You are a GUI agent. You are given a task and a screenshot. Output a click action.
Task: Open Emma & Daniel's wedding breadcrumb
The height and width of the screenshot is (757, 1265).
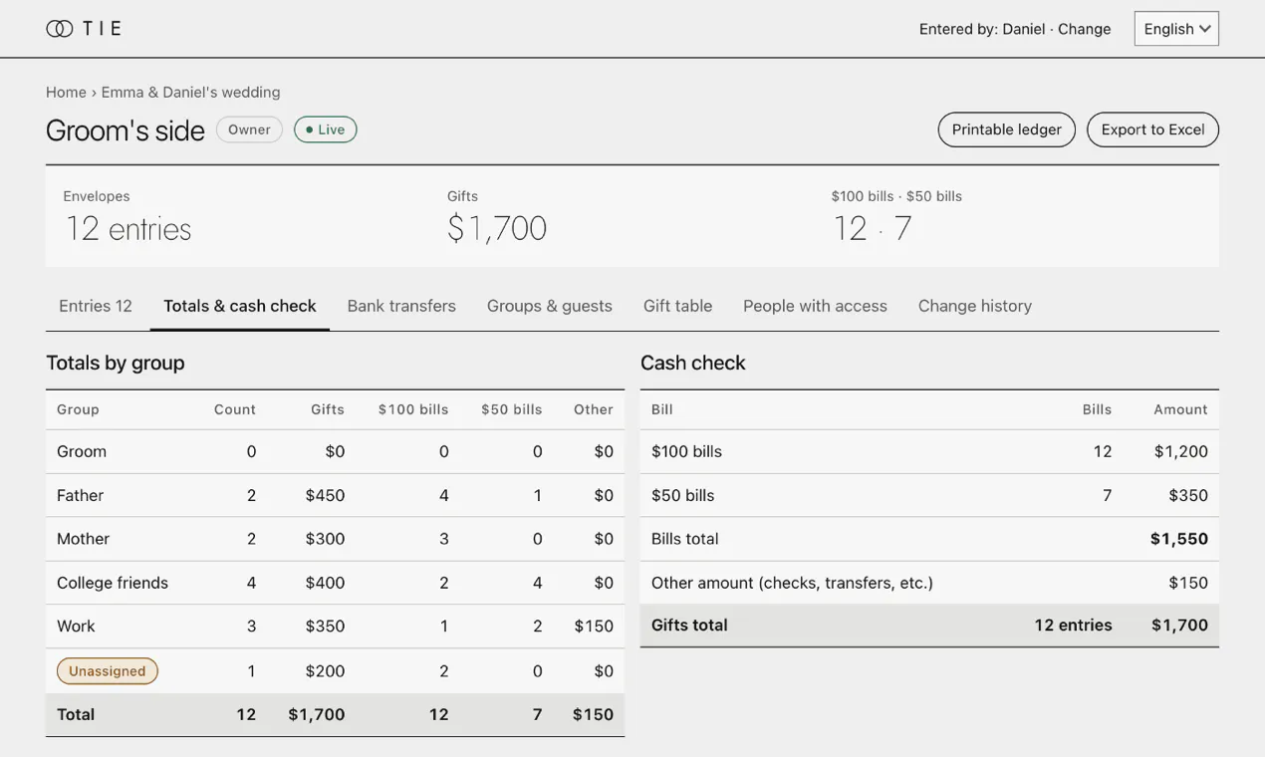pos(190,92)
